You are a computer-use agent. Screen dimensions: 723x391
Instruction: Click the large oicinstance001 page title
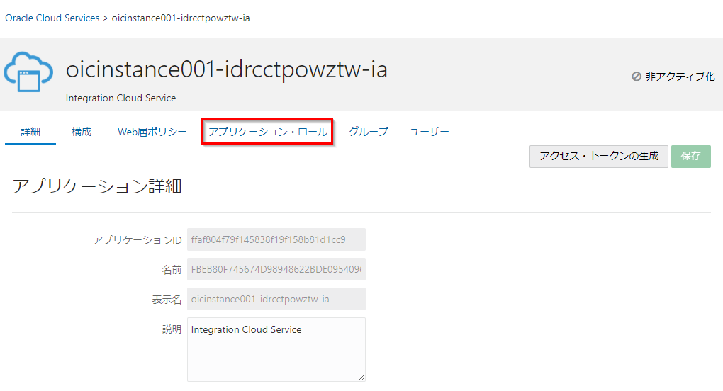point(226,70)
